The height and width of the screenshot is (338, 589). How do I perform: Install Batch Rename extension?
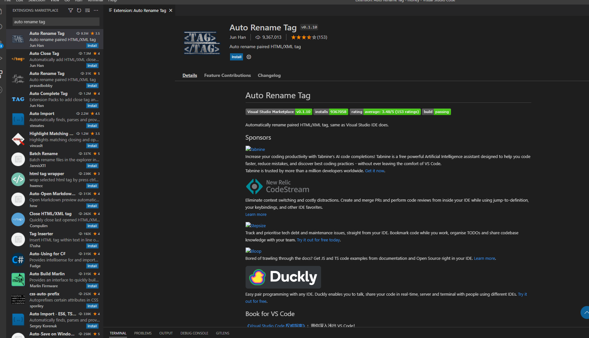92,166
